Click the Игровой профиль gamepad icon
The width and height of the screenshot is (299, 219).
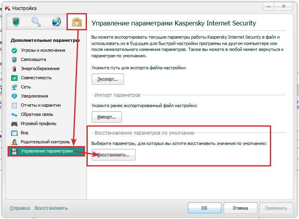[x=14, y=124]
